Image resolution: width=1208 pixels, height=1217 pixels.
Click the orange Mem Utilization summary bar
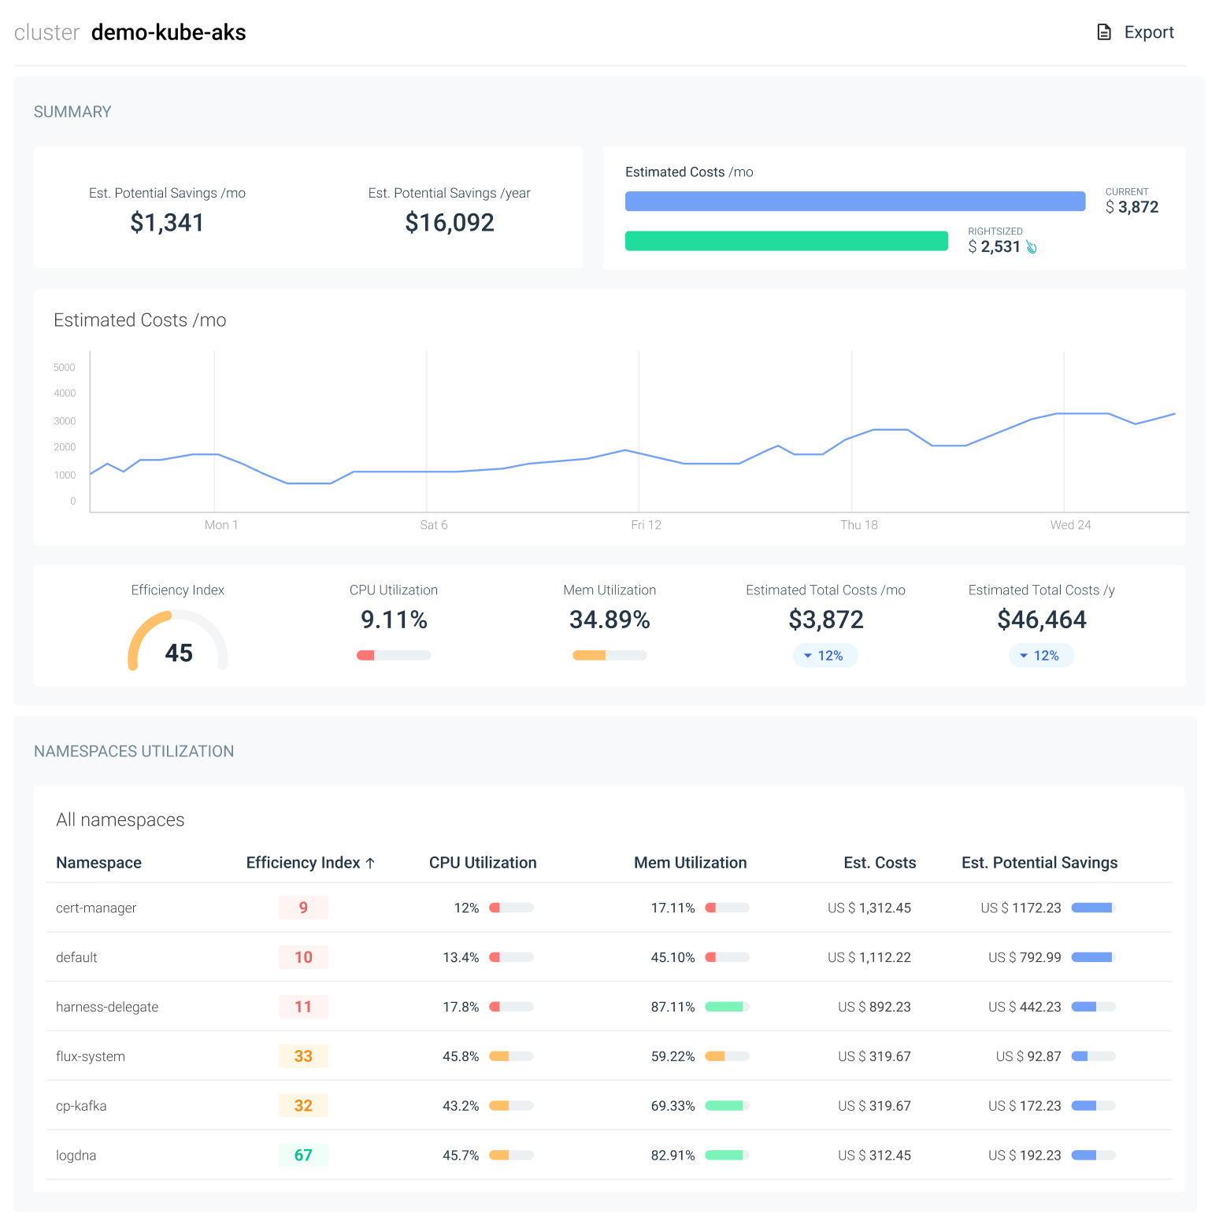point(610,656)
